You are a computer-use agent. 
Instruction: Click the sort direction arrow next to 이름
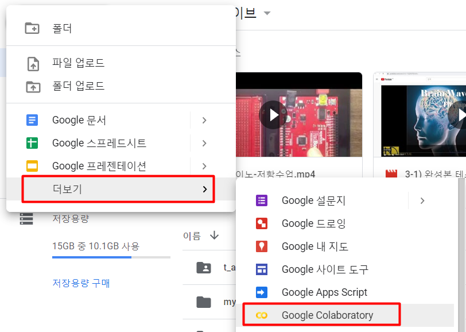tap(214, 236)
